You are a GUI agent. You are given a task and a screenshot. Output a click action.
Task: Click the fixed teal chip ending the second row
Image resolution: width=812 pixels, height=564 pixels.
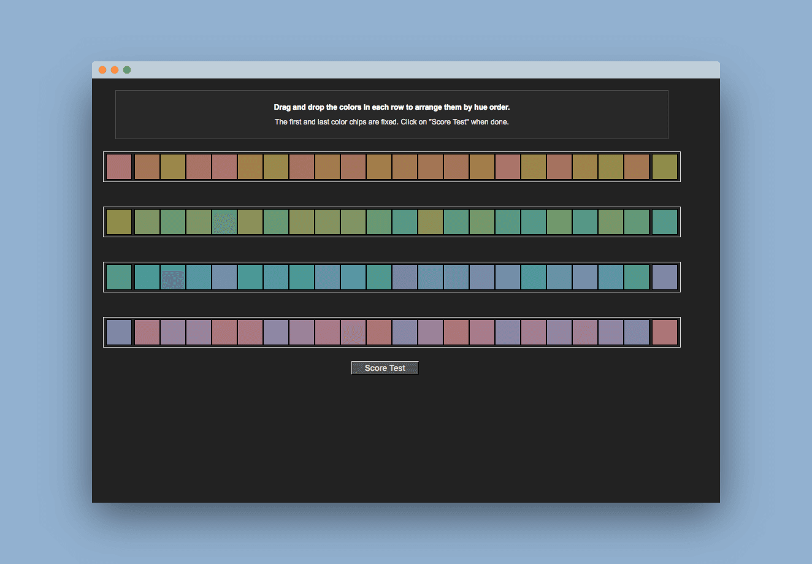point(665,222)
